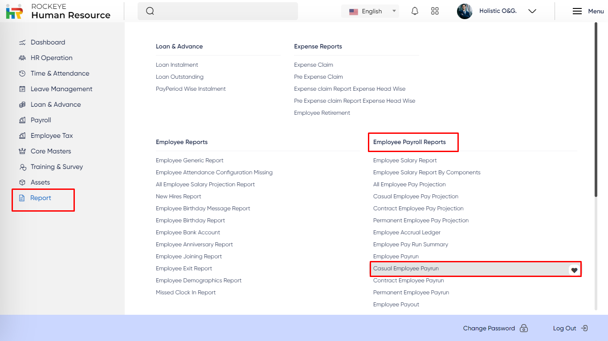Open the Payroll menu item
Image resolution: width=608 pixels, height=341 pixels.
(41, 120)
